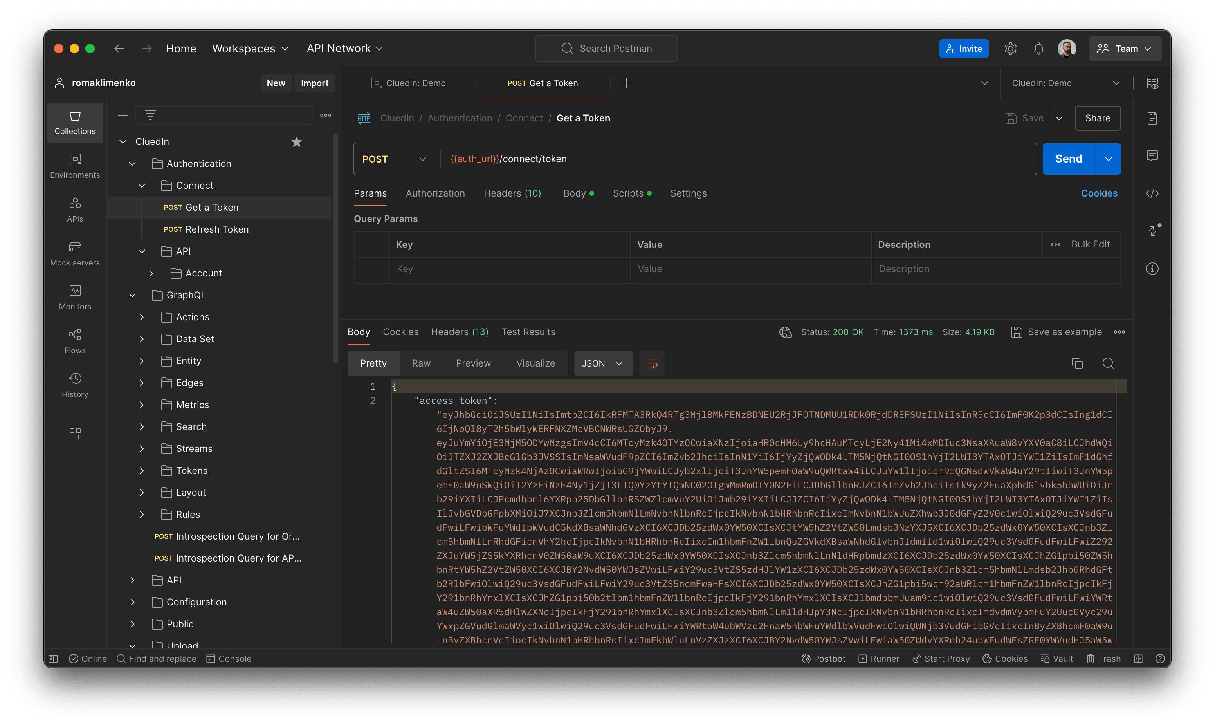Click the Flows panel icon

click(x=75, y=341)
